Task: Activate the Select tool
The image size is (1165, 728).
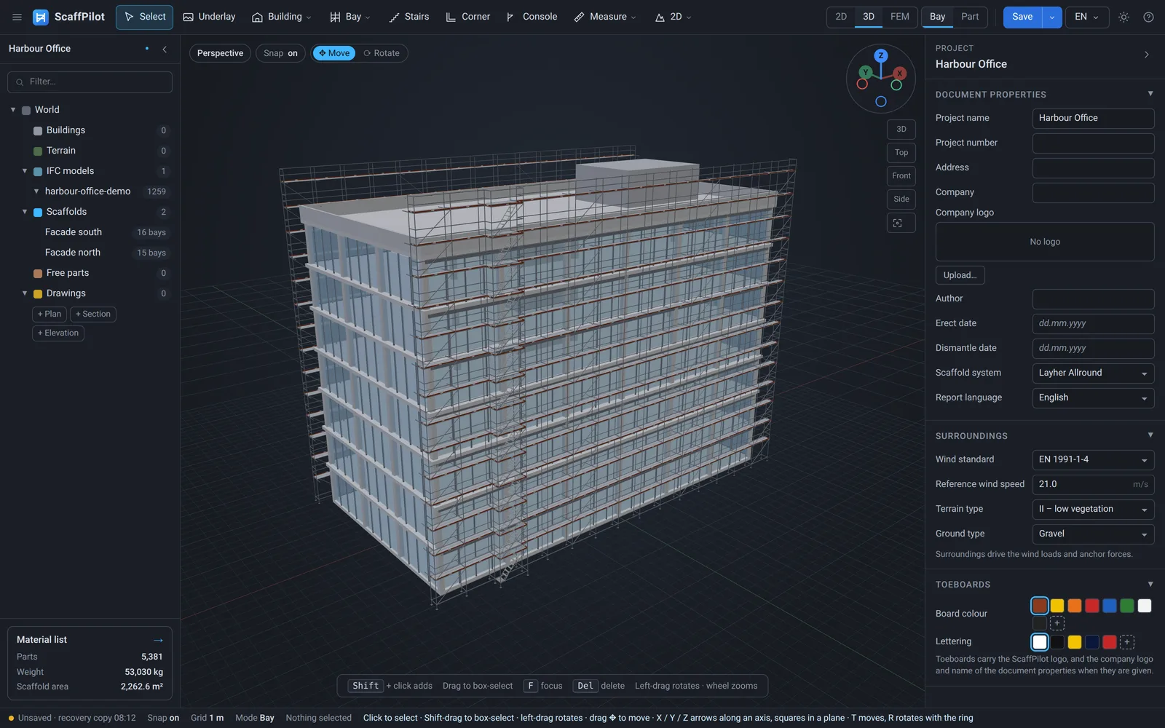Action: pyautogui.click(x=144, y=17)
